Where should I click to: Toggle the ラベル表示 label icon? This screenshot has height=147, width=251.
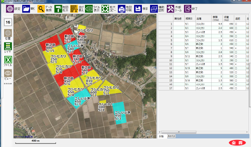coord(89,9)
